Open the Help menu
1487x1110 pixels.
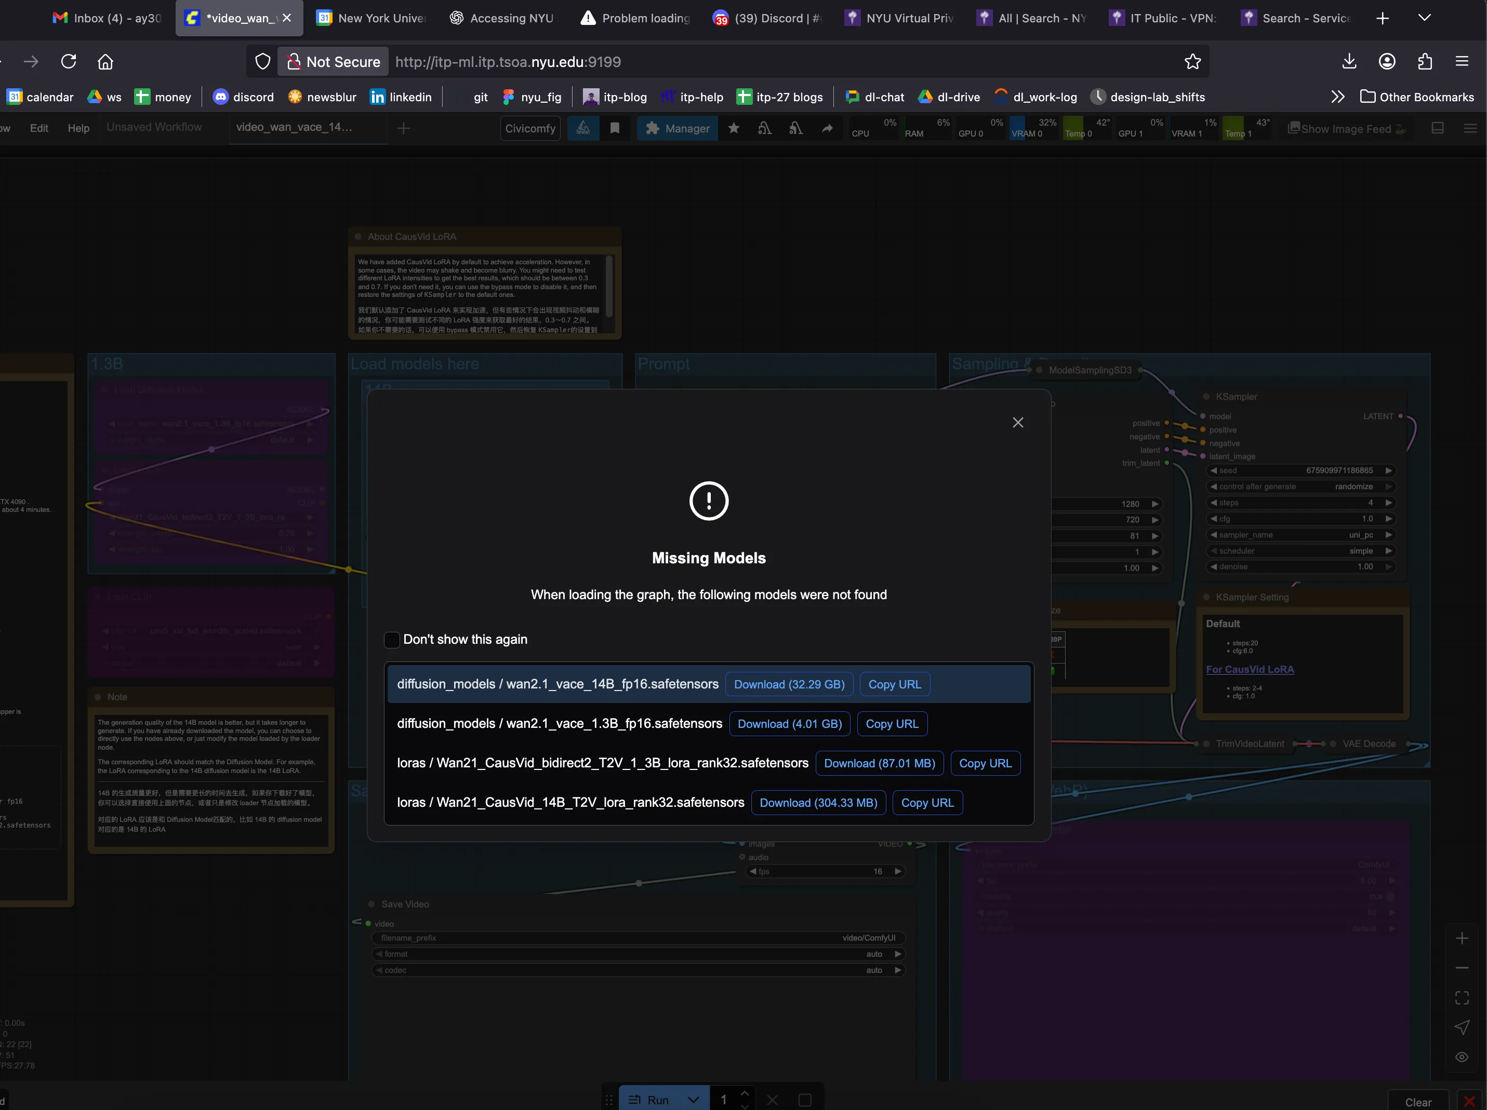coord(78,128)
